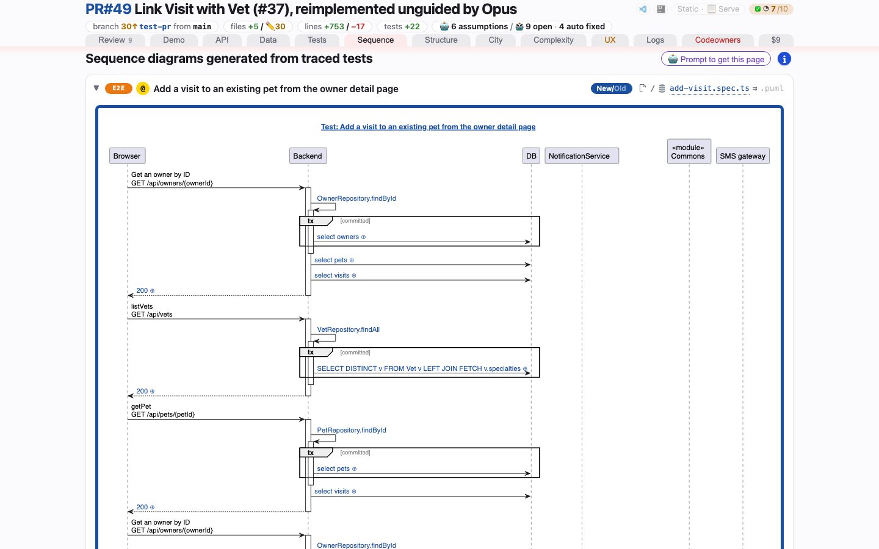The image size is (879, 549).
Task: Open the add-visit.spec.ts file link
Action: point(709,88)
